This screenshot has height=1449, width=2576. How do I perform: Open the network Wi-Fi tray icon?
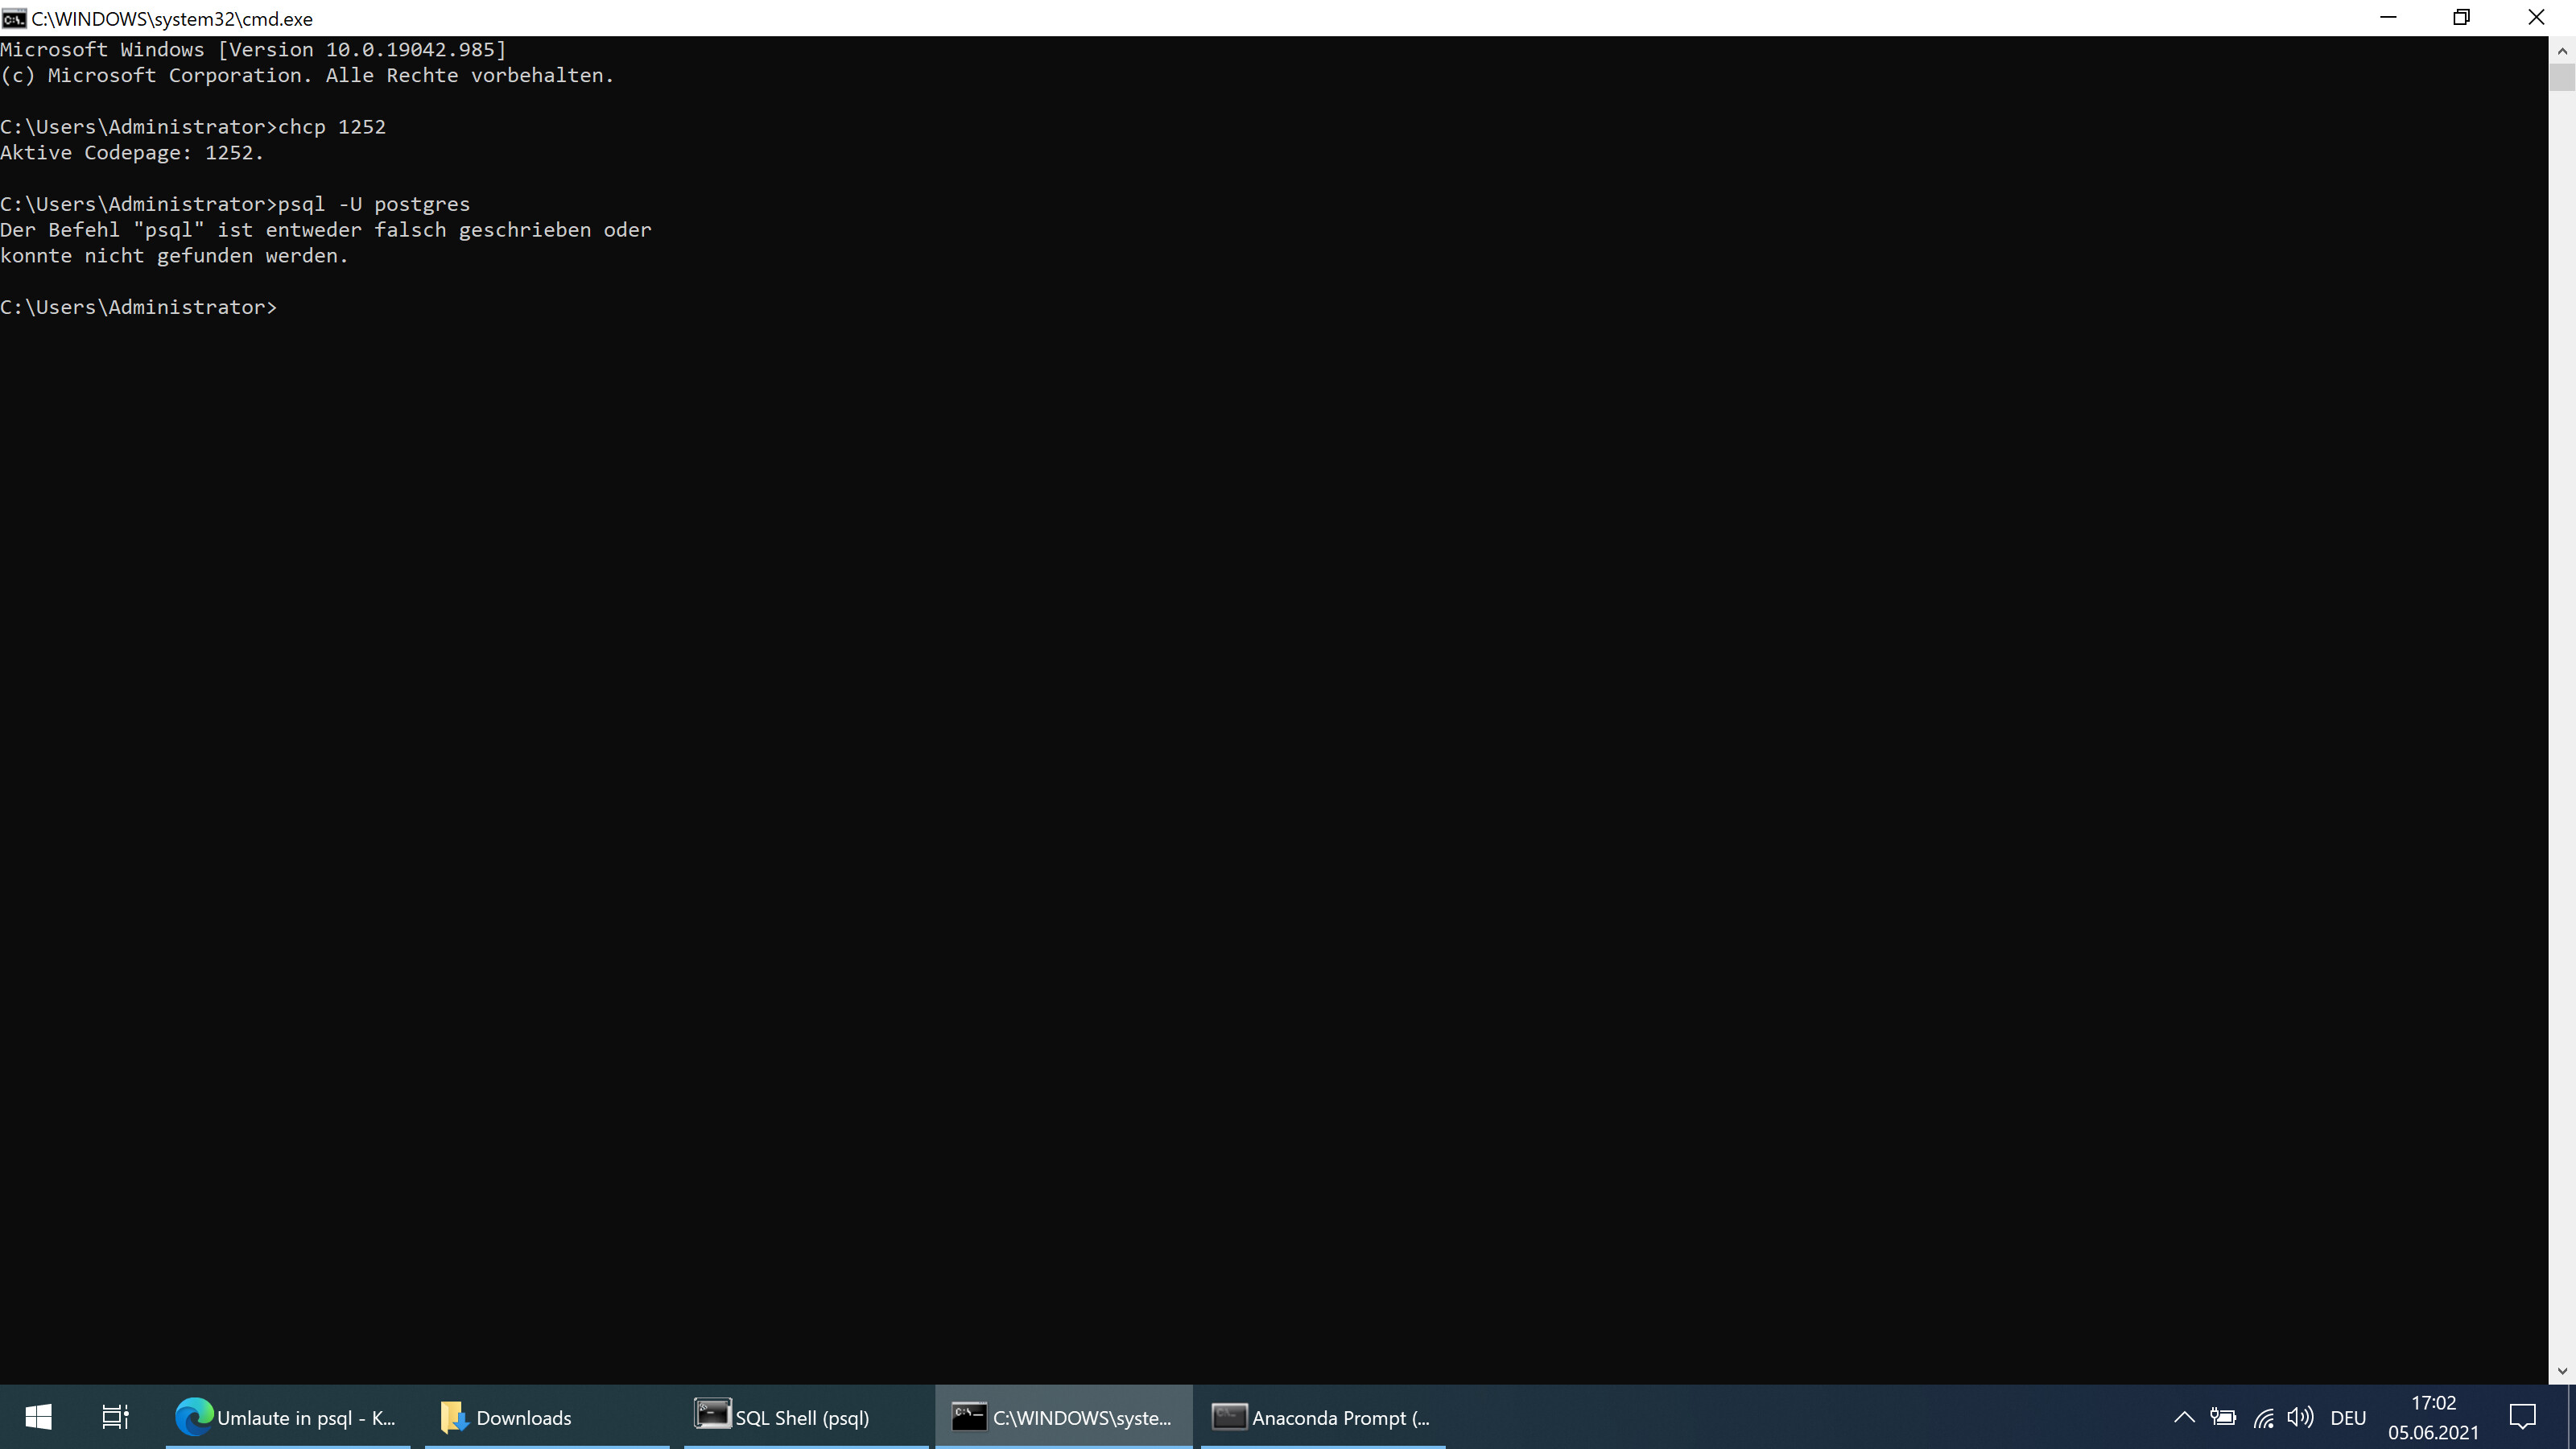tap(2263, 1417)
